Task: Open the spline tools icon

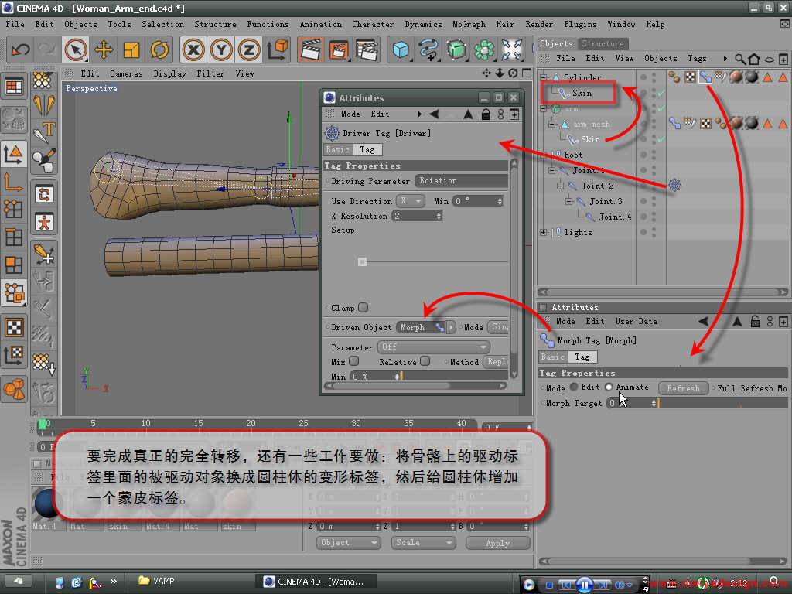Action: (428, 50)
